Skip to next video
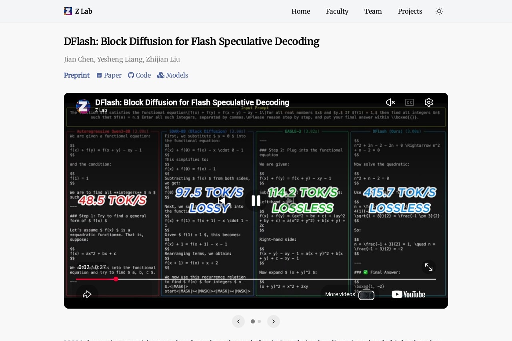Screen dimensions: 512x341 click(x=290, y=201)
